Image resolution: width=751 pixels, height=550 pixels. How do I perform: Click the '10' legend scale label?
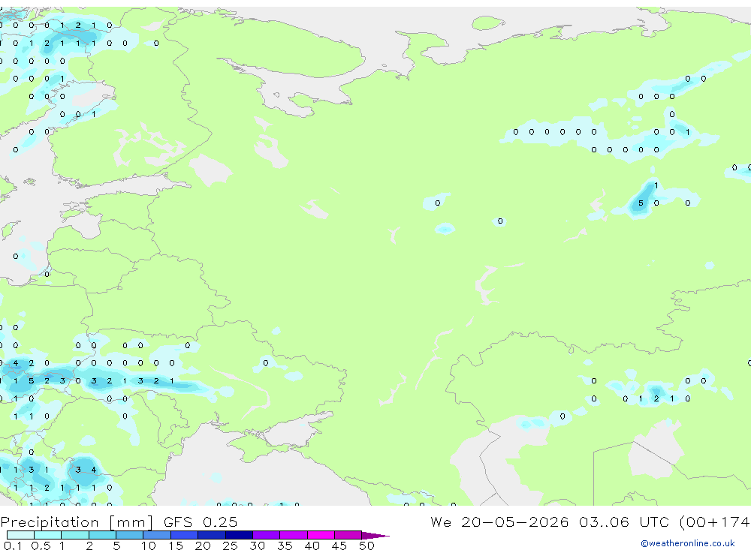(149, 545)
